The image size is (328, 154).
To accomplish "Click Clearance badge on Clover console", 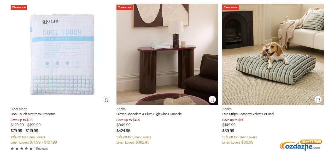I will (125, 7).
